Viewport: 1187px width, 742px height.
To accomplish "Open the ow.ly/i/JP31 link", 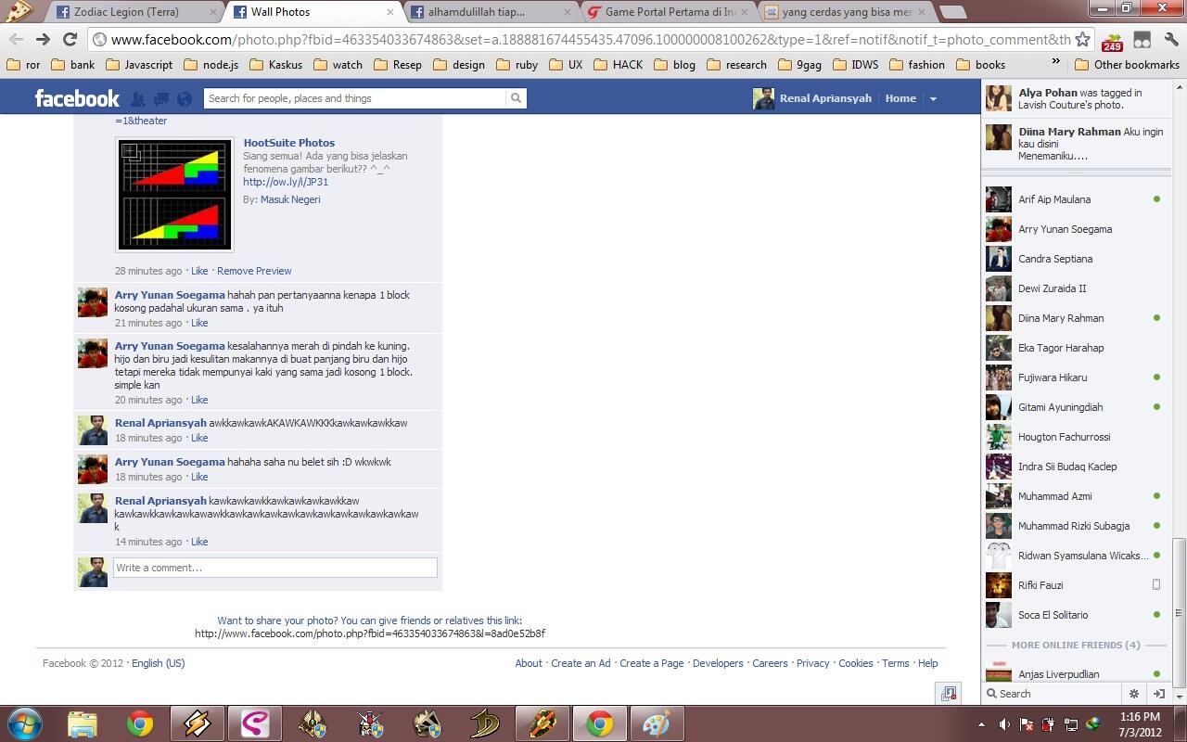I will (286, 182).
